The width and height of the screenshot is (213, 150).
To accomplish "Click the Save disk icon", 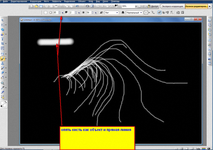I will coord(41,6).
